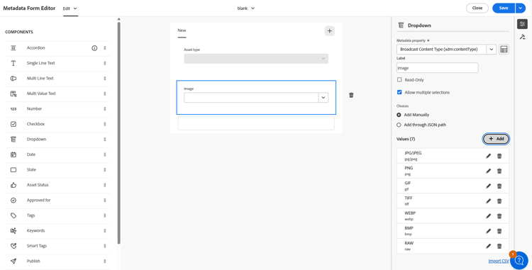
Task: Edit the BMP value
Action: pos(488,231)
